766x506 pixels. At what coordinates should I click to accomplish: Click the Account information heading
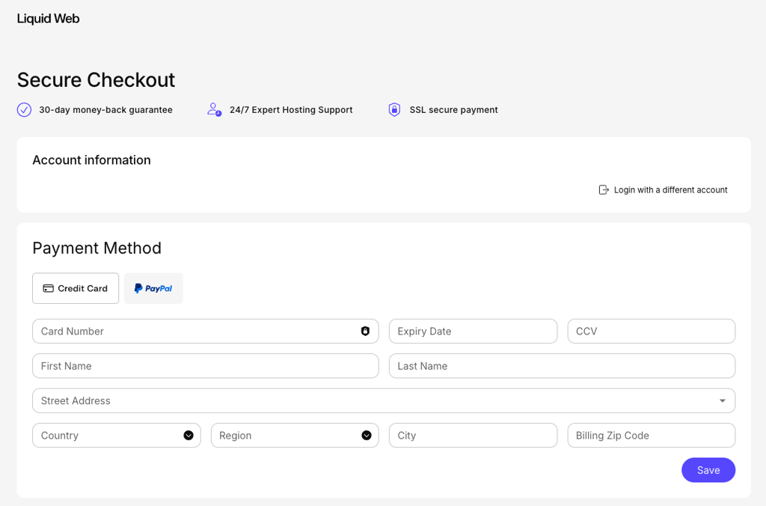point(91,160)
